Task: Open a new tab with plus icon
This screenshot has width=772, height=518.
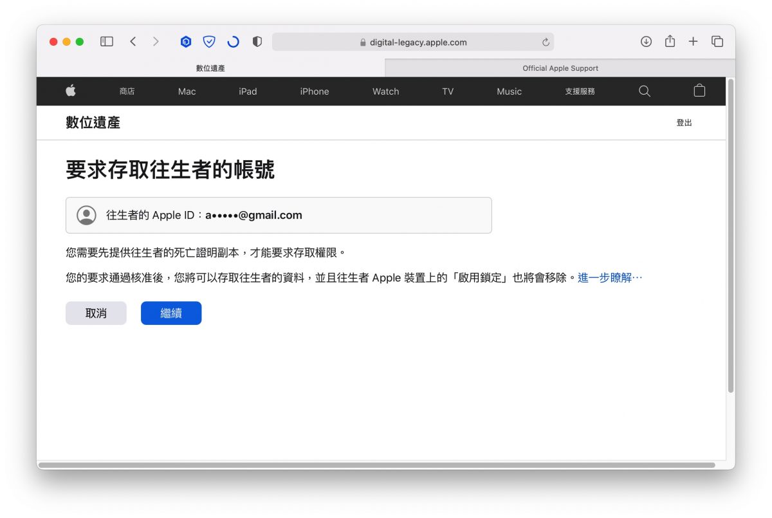Action: [x=693, y=42]
